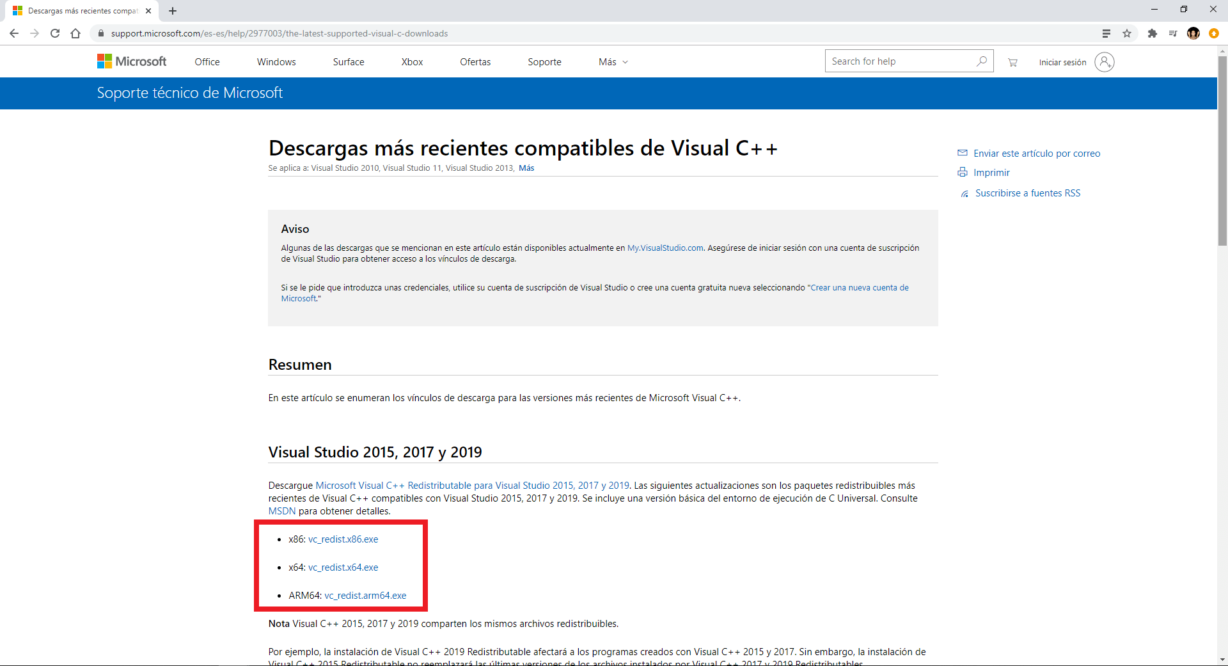1228x666 pixels.
Task: Open the My.VisualStudio.com link
Action: tap(665, 248)
